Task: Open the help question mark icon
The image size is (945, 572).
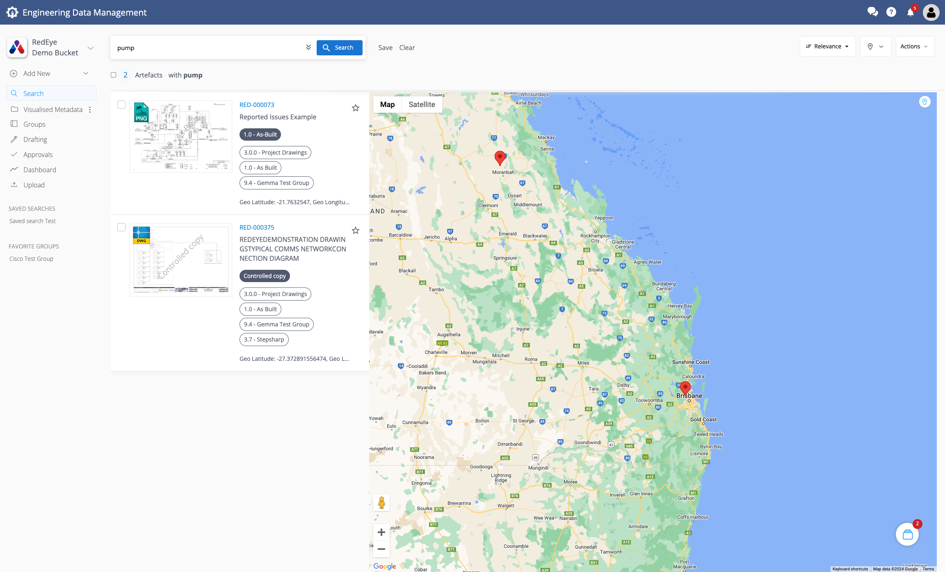Action: point(891,12)
